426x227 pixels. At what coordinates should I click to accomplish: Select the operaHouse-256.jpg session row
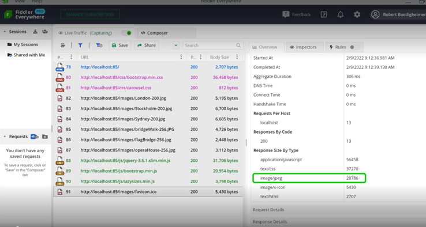[148, 150]
